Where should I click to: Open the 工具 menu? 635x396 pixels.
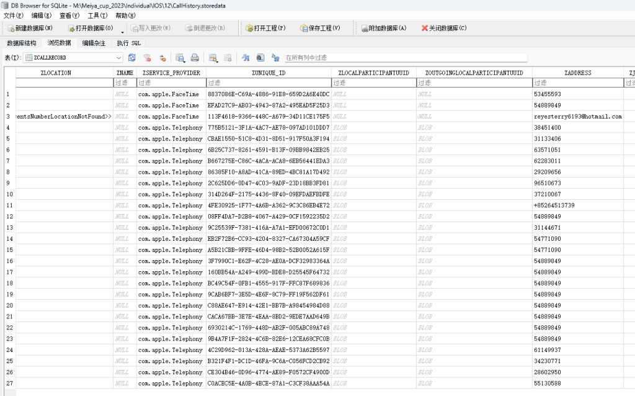pyautogui.click(x=96, y=16)
